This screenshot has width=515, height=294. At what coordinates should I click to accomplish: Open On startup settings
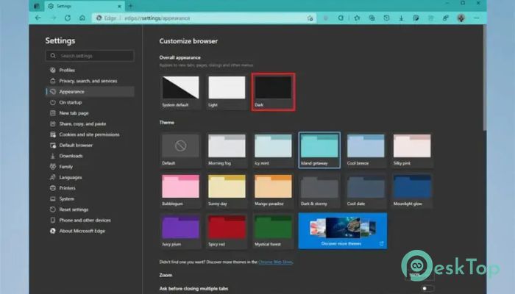coord(90,102)
